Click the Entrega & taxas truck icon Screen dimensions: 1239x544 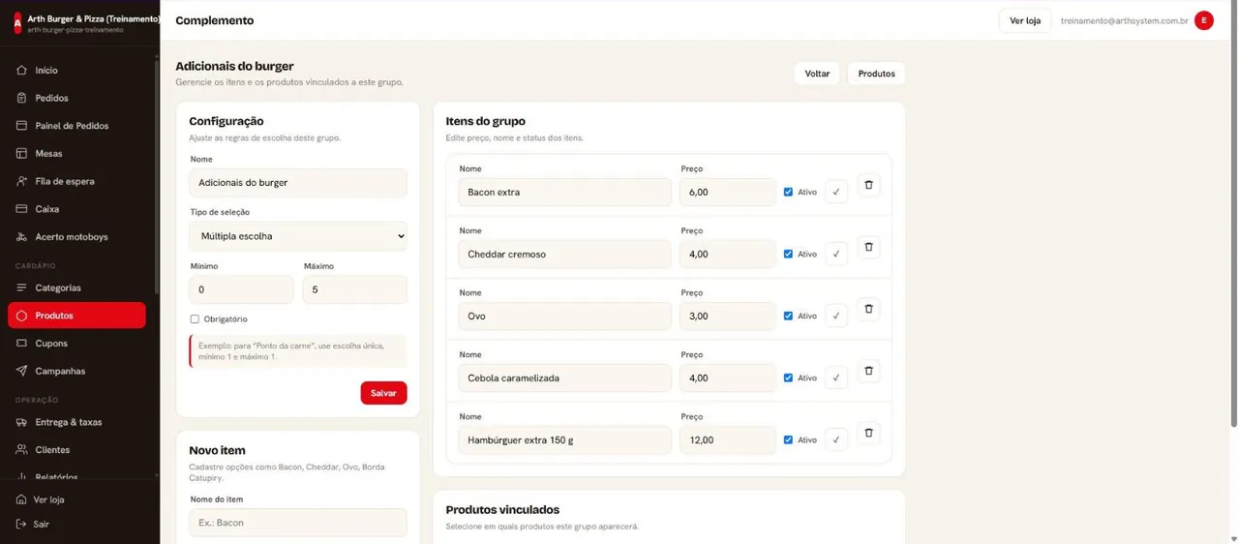(x=21, y=422)
